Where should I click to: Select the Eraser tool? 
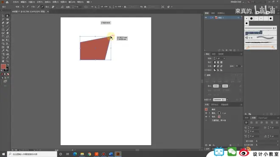[8, 33]
